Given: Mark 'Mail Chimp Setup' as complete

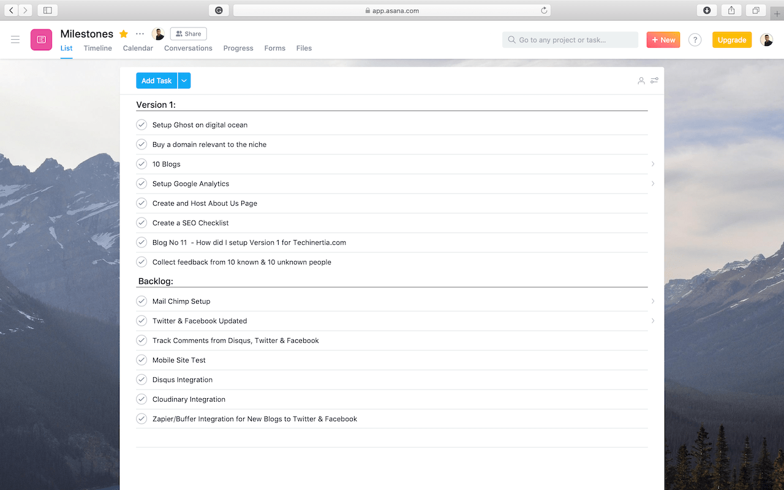Looking at the screenshot, I should click(141, 301).
